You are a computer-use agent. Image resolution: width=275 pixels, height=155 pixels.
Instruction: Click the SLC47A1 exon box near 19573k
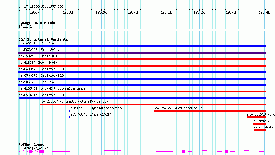pos(226,152)
